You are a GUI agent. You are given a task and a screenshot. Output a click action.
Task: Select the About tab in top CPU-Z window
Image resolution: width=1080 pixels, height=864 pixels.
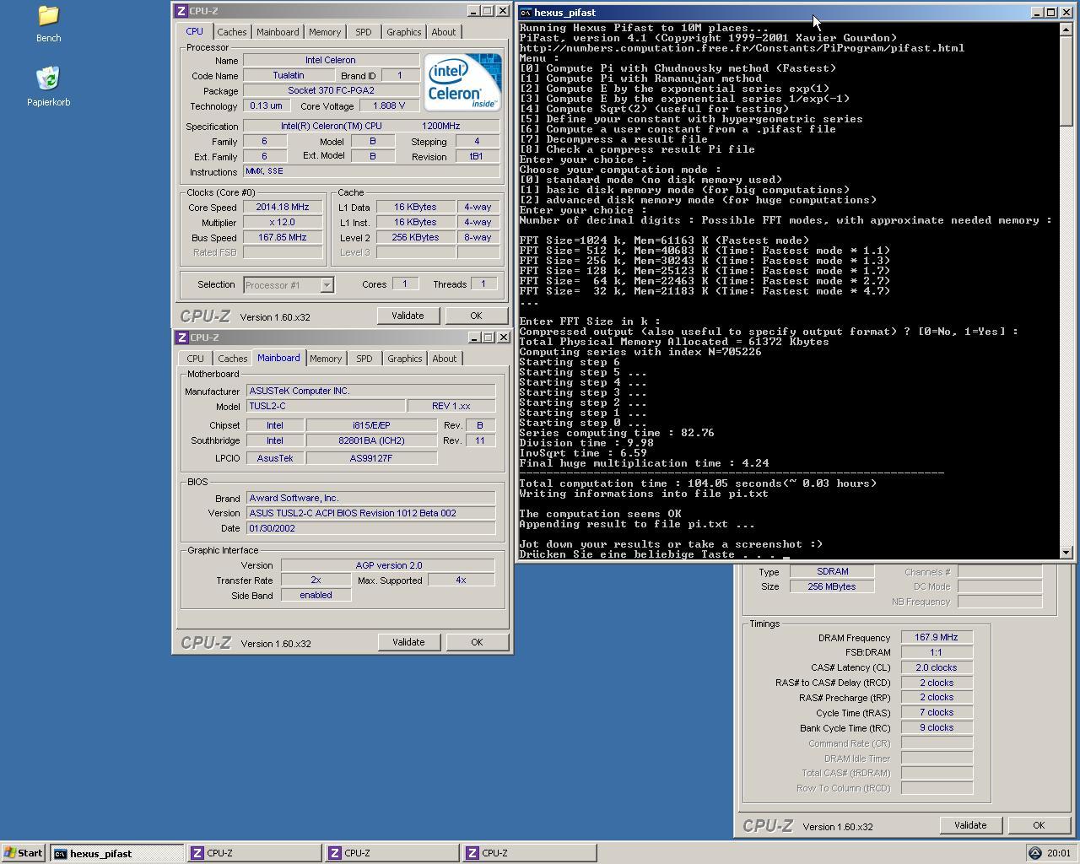click(x=444, y=32)
